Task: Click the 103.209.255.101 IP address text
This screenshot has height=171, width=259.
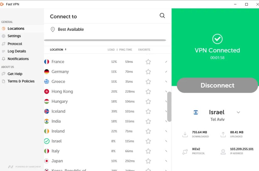Action: [242, 149]
